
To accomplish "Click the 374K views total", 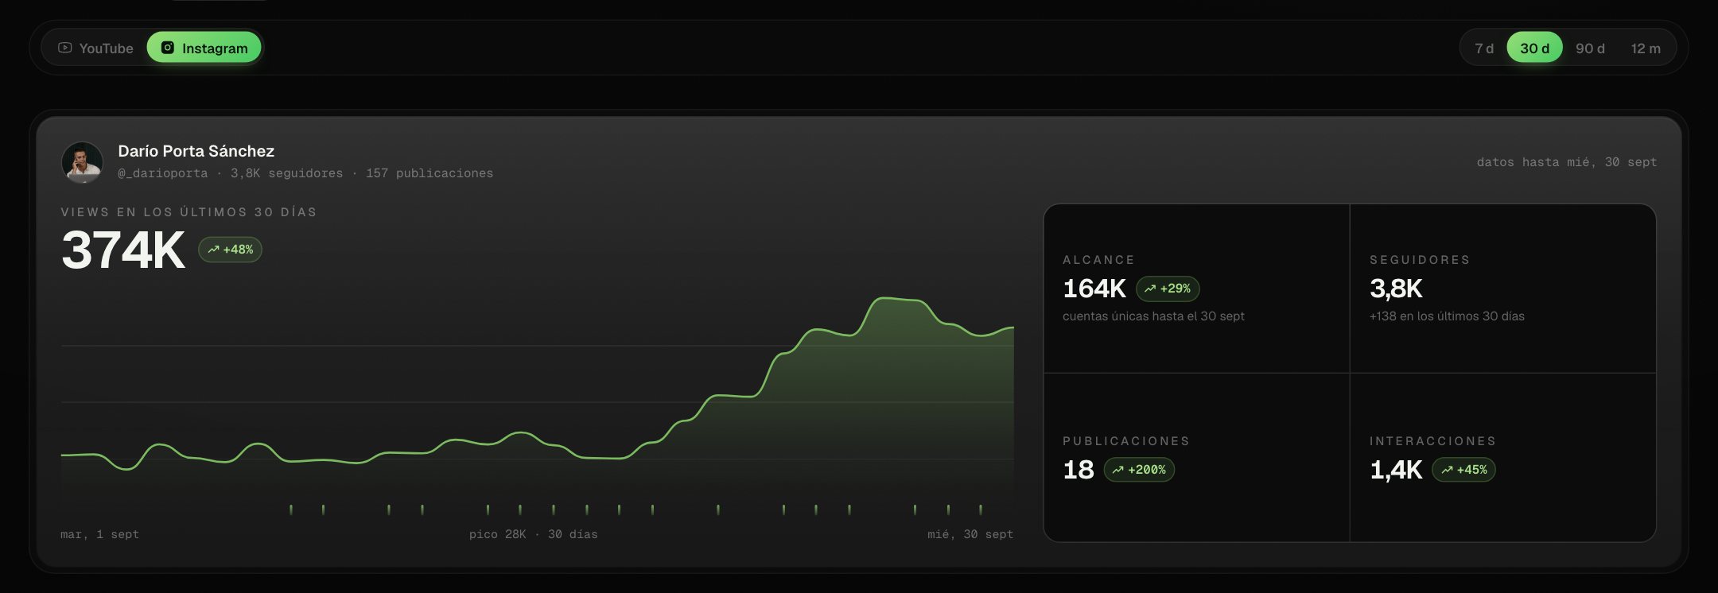I will pyautogui.click(x=123, y=250).
